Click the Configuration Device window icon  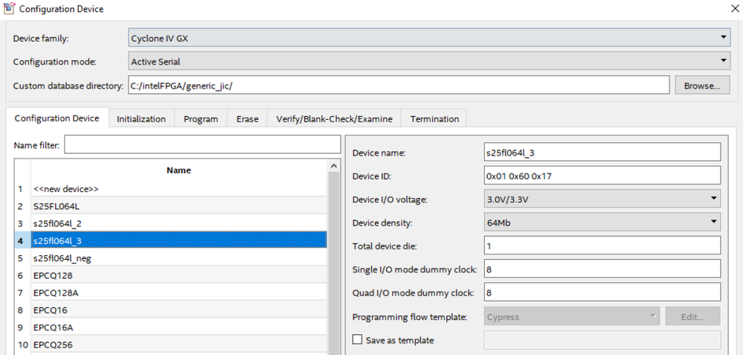pos(9,9)
